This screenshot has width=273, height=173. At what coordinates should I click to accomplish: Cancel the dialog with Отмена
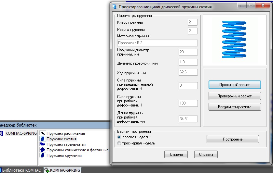pyautogui.click(x=176, y=154)
